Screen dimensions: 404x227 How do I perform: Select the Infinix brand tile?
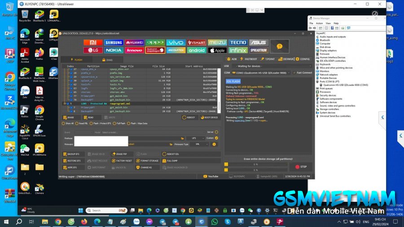[238, 50]
